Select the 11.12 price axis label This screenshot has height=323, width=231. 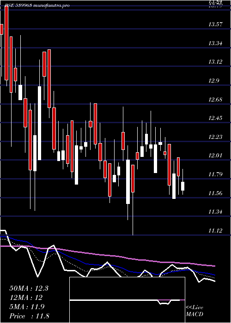tap(216, 230)
